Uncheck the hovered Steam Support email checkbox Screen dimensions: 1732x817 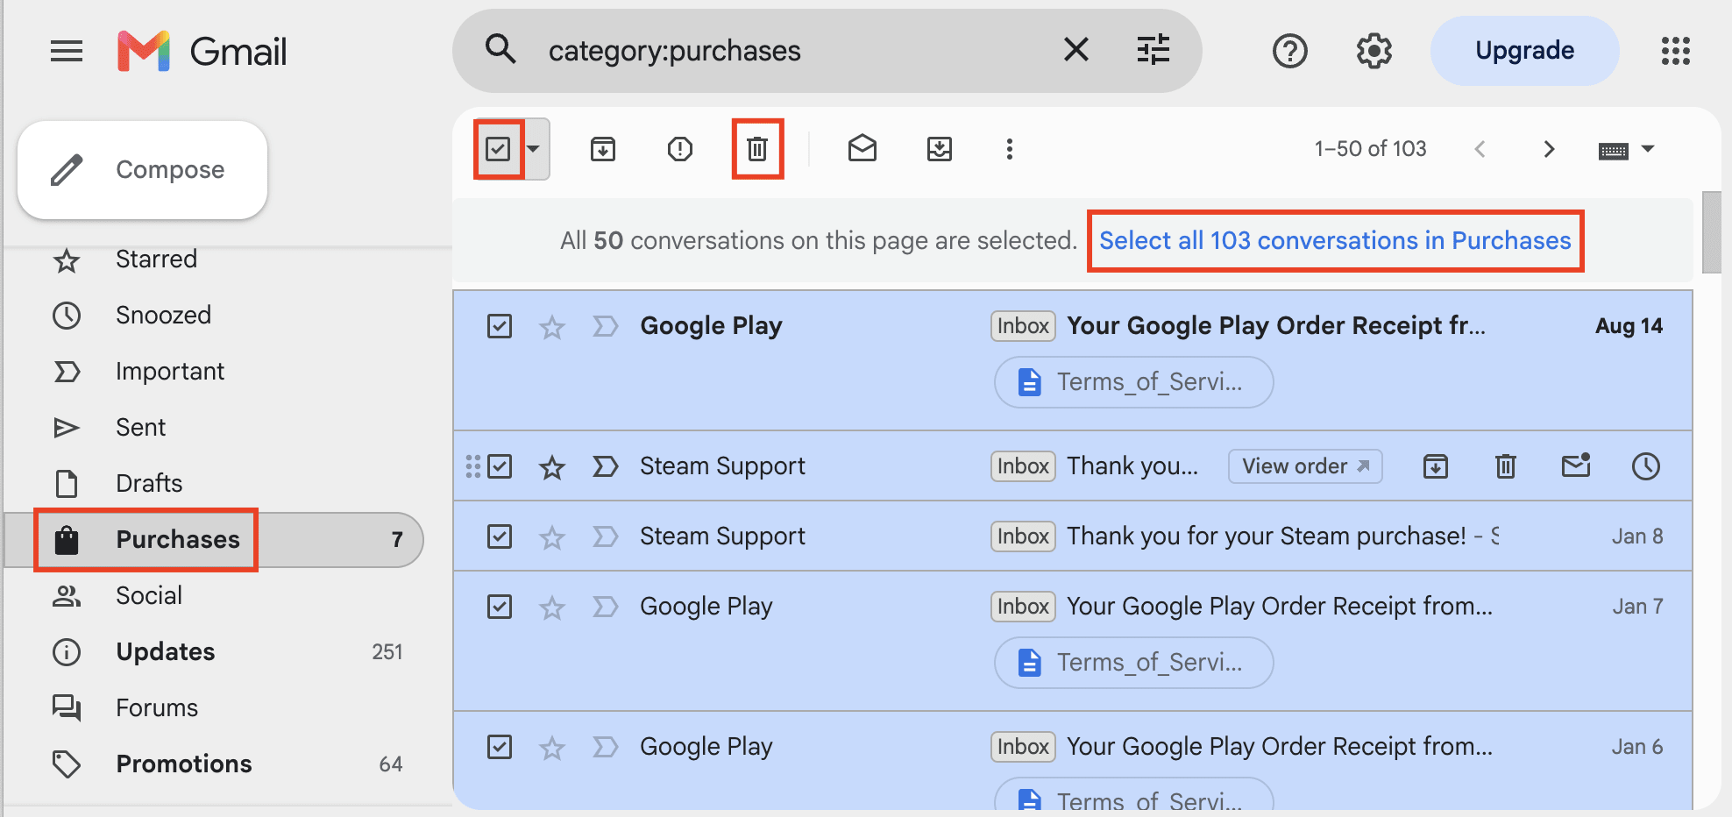[500, 466]
